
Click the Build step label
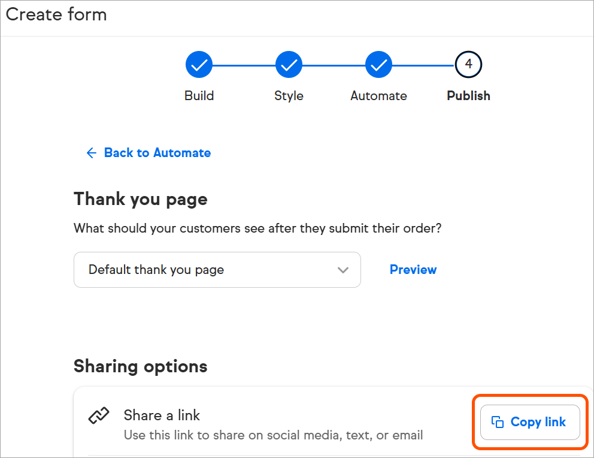(199, 95)
